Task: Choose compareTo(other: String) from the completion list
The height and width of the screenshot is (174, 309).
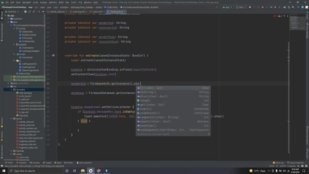Action: coord(173,117)
